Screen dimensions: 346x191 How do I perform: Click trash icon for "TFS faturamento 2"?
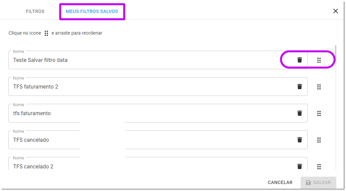click(299, 87)
